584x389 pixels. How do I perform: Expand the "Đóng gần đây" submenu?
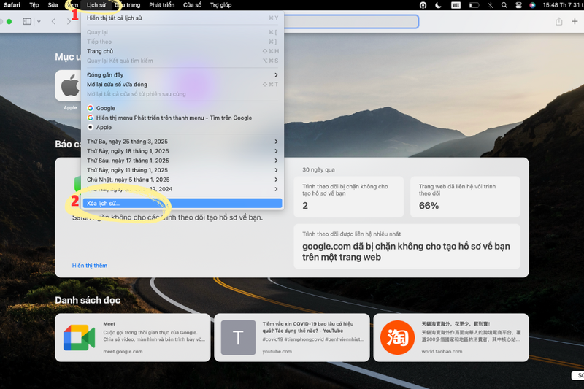[x=182, y=75]
